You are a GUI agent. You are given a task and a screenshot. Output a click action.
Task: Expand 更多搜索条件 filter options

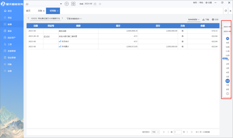tap(74, 19)
